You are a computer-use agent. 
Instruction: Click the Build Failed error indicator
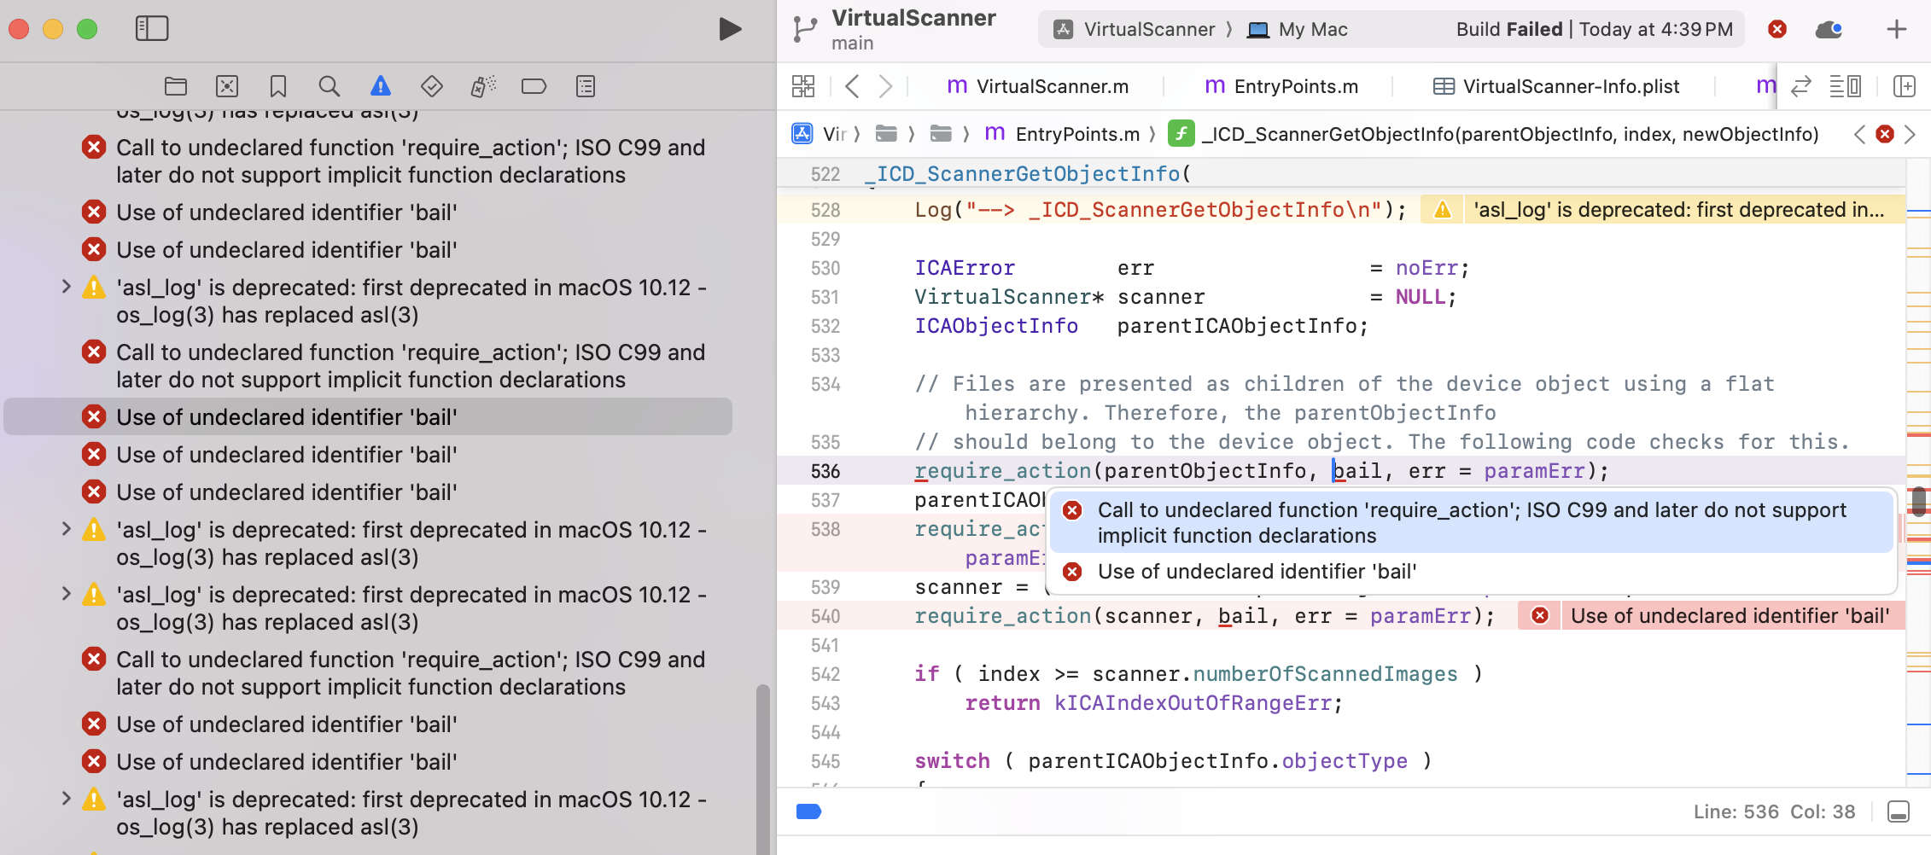tap(1777, 30)
